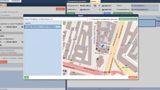The image size is (160, 90).
Task: Click the bank icon left of the pushpin
Action: [96, 49]
